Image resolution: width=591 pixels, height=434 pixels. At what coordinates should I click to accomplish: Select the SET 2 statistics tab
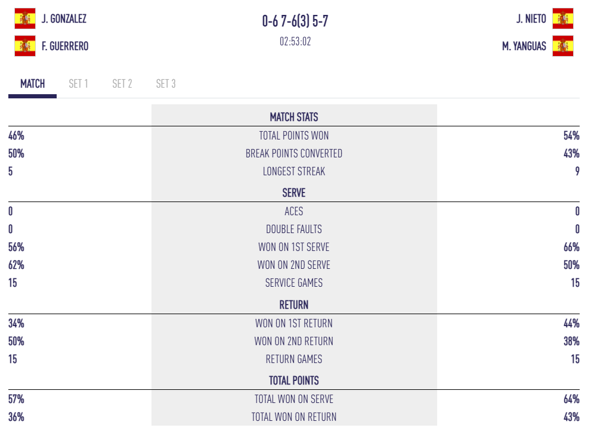122,83
